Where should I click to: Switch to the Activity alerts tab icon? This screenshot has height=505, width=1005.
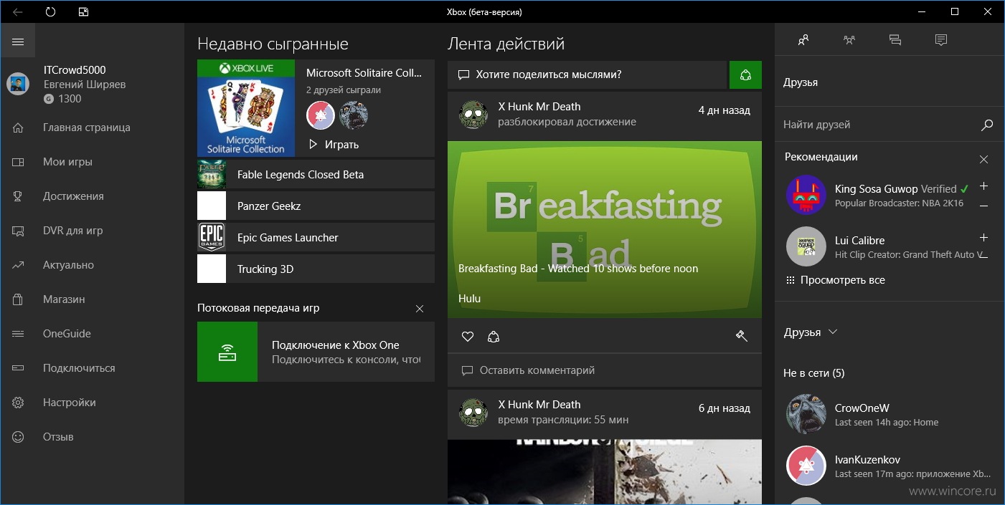(x=941, y=40)
